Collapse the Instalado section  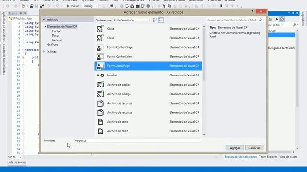click(44, 19)
